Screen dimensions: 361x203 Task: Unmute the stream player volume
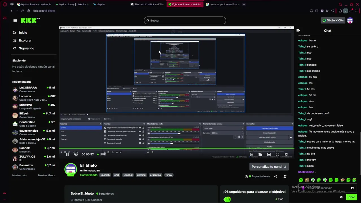point(76,154)
